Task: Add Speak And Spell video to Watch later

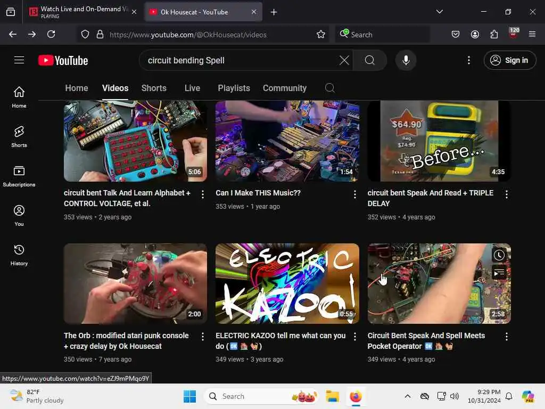Action: coord(499,255)
